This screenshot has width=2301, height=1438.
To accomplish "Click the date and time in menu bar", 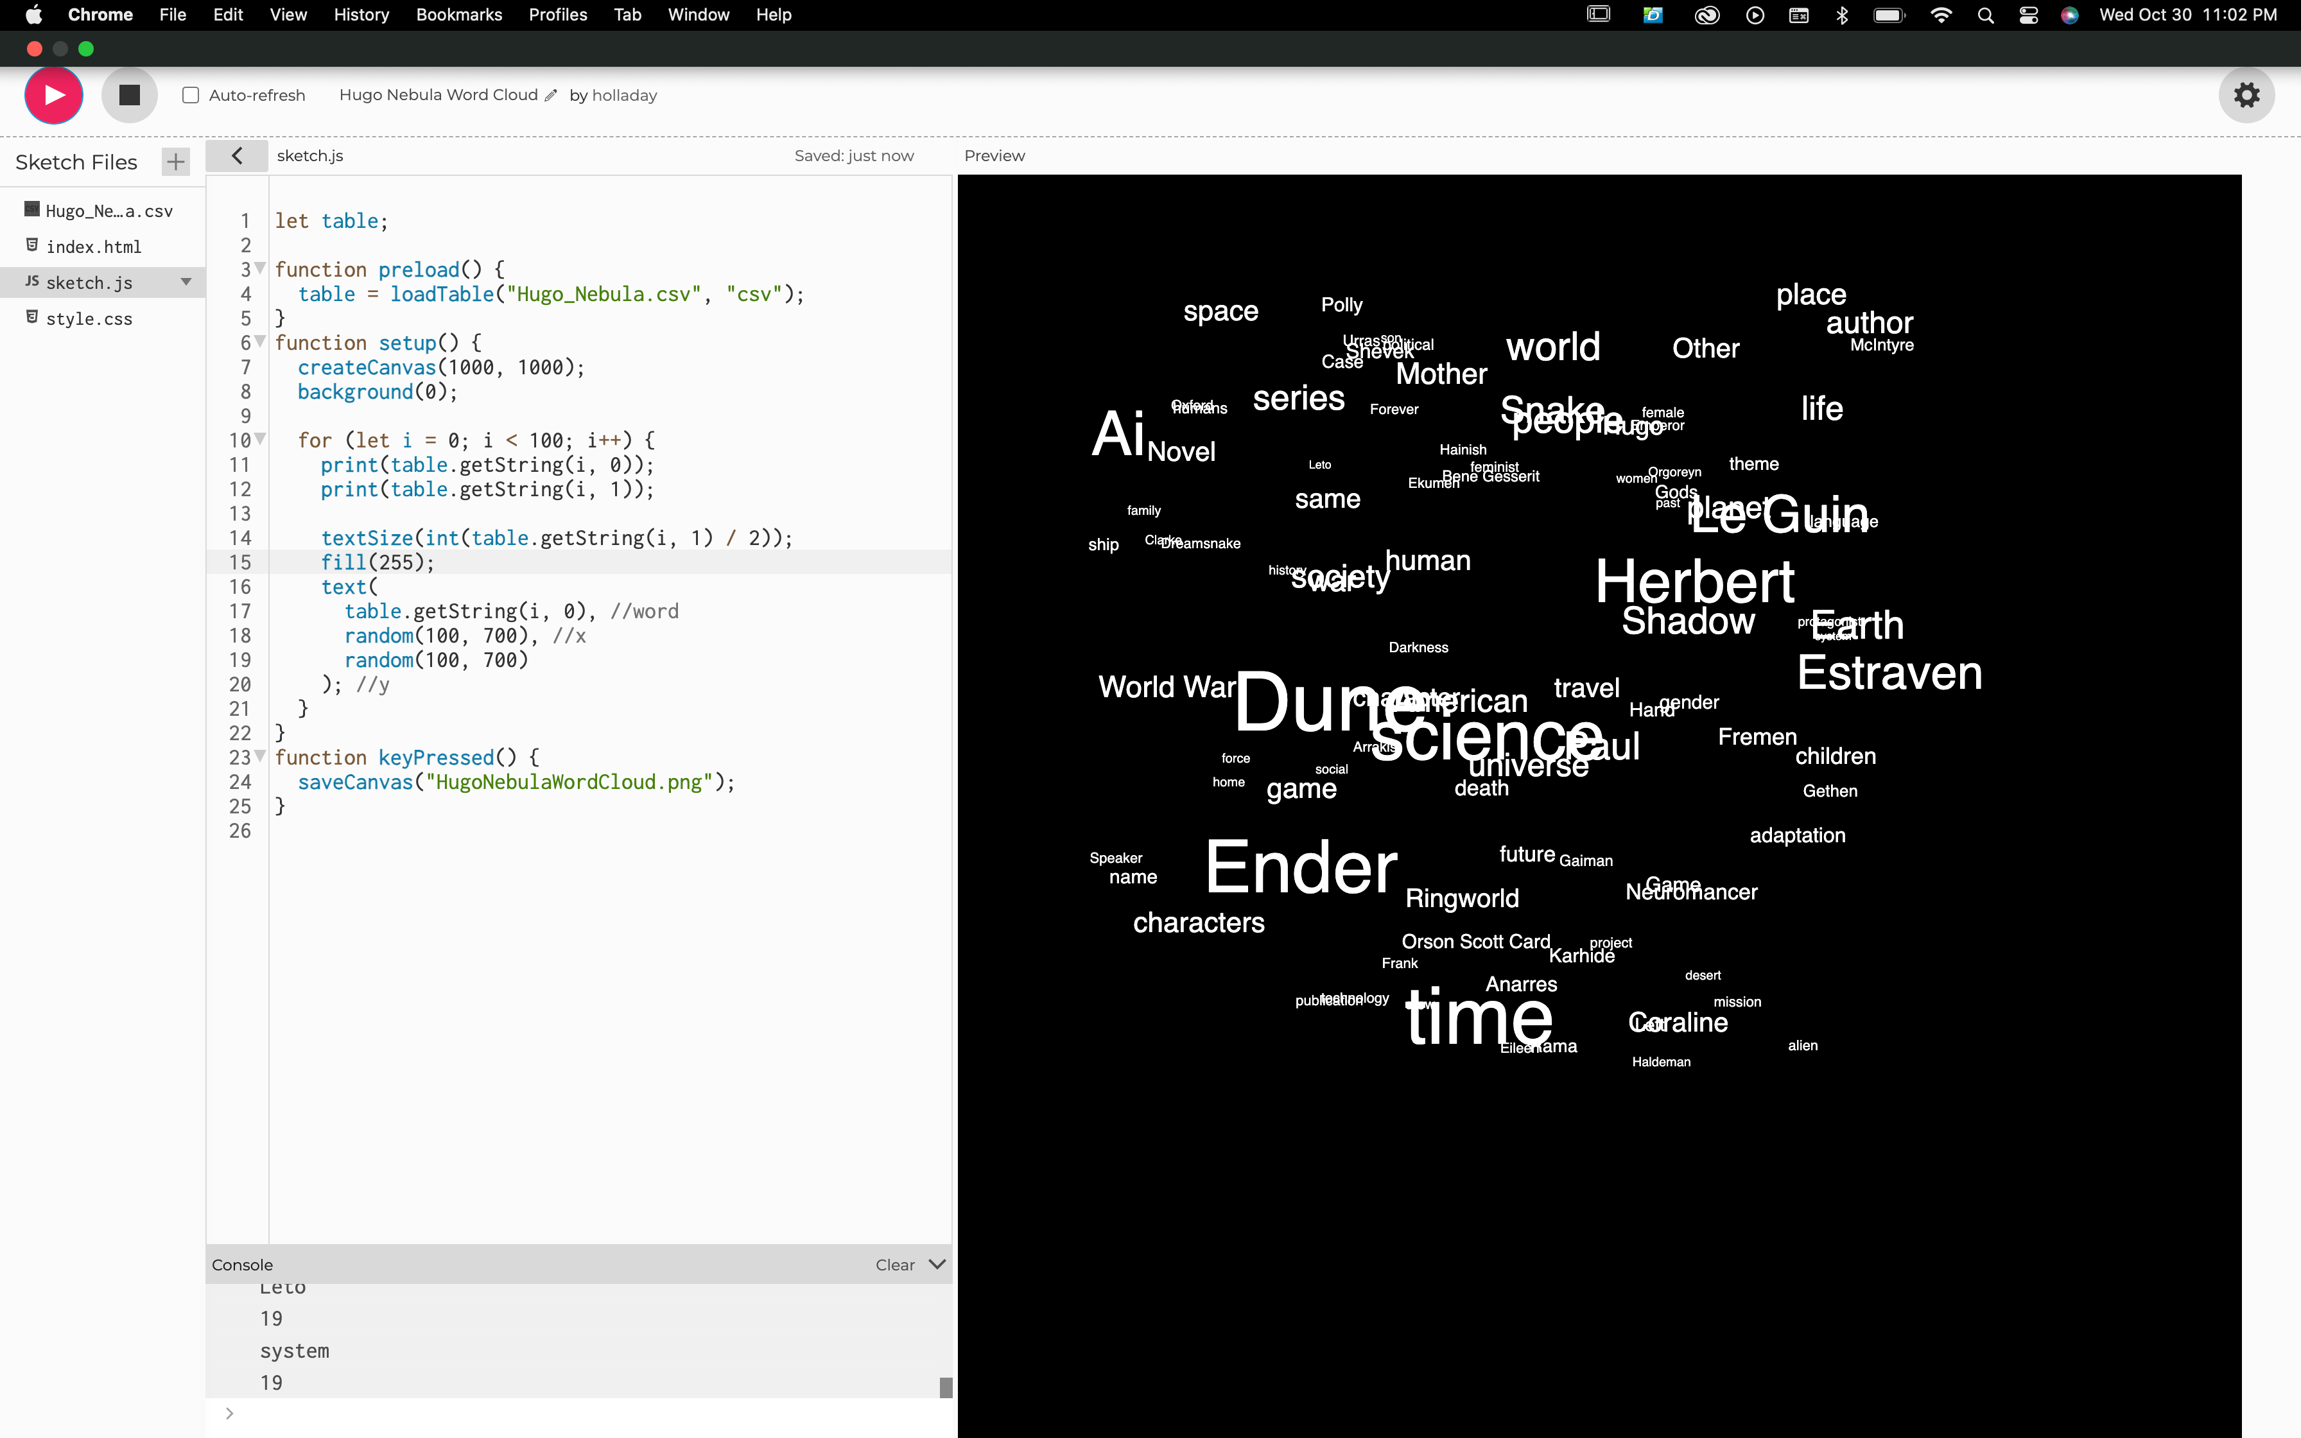I will coord(2188,15).
